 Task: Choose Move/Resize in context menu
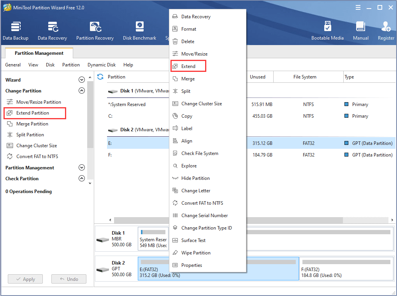(207, 54)
